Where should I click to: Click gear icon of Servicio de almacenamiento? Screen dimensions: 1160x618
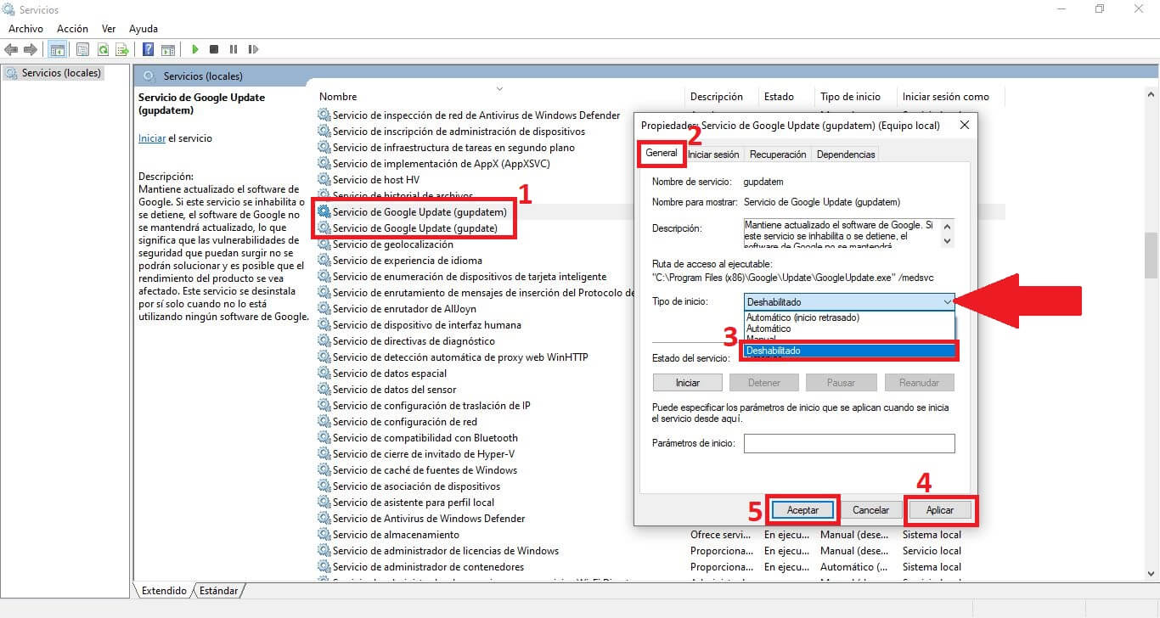tap(324, 535)
